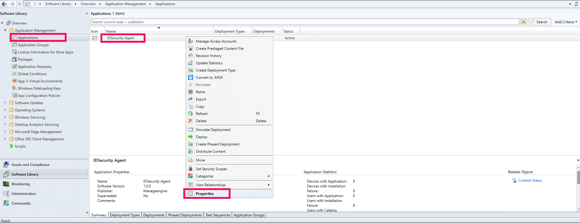Click the Create Prestaged Content File icon
This screenshot has width=580, height=223.
191,49
